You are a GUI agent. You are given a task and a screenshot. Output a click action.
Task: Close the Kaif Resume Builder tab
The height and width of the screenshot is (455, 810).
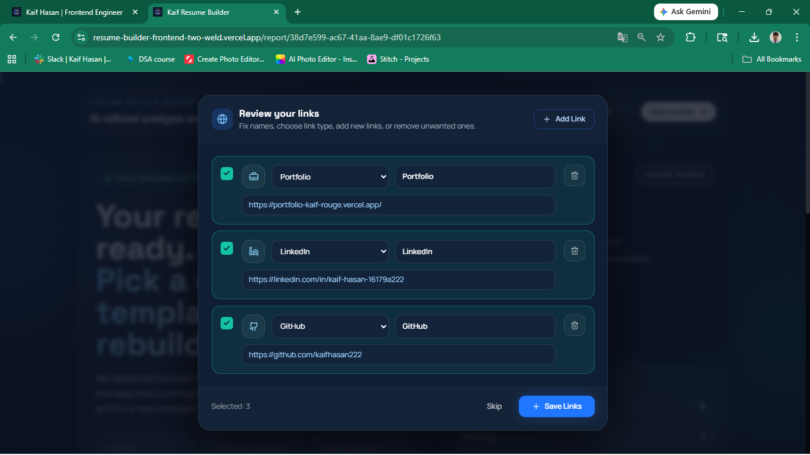coord(276,12)
